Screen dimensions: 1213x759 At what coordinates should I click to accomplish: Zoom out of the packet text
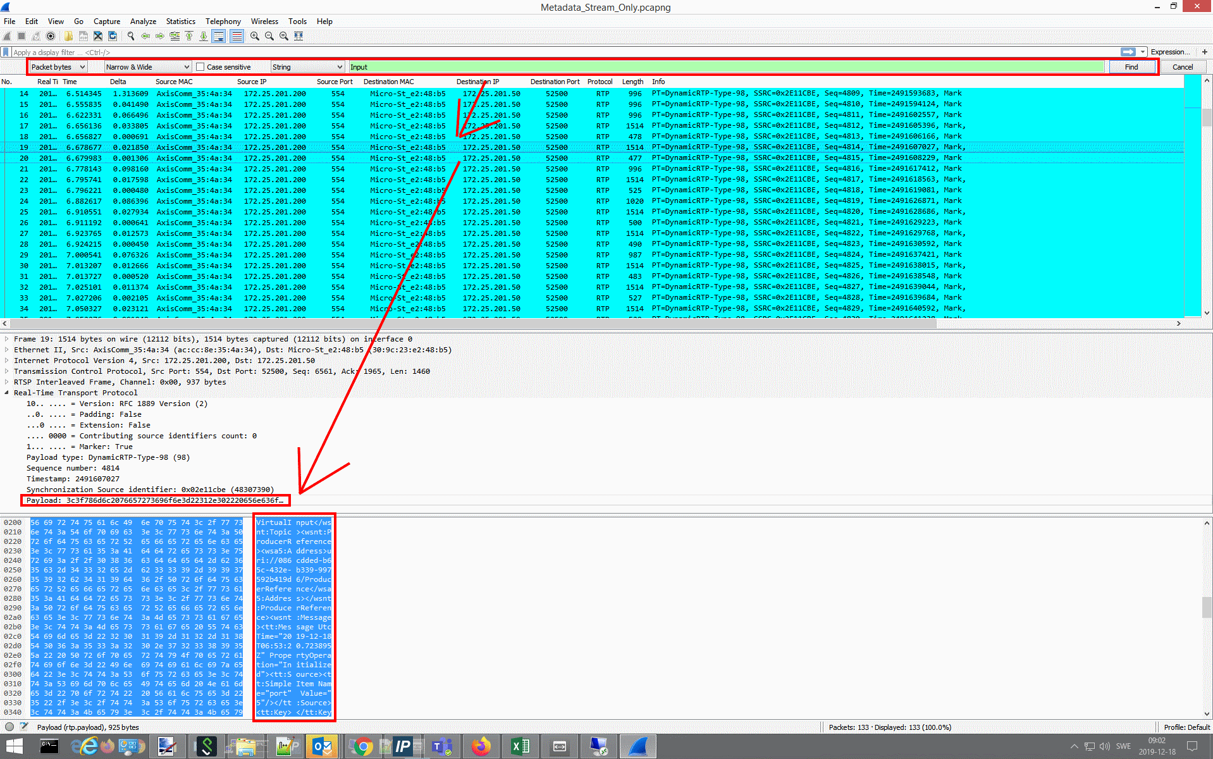[x=269, y=36]
